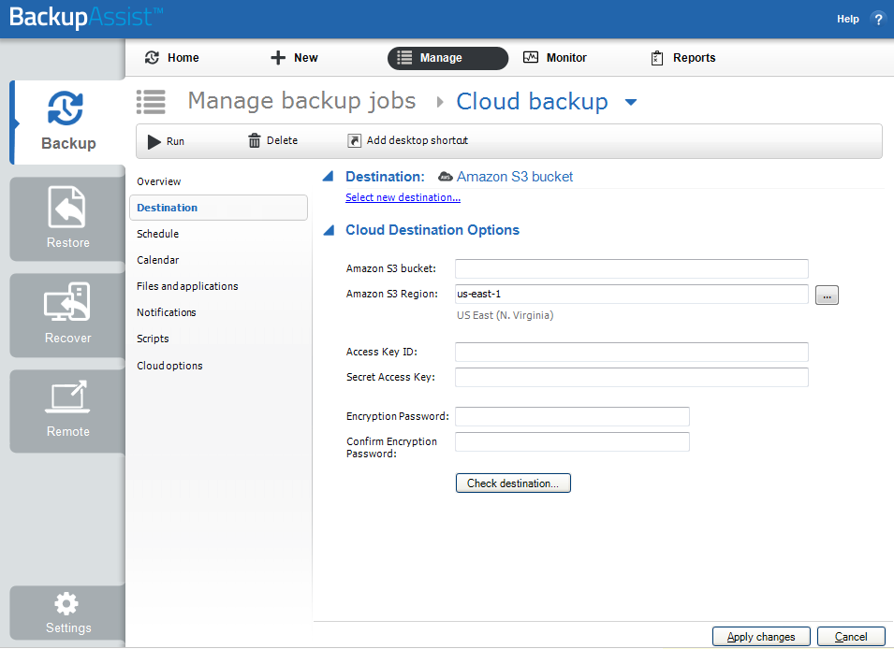Open the Backup sidebar section
This screenshot has width=894, height=649.
tap(67, 122)
